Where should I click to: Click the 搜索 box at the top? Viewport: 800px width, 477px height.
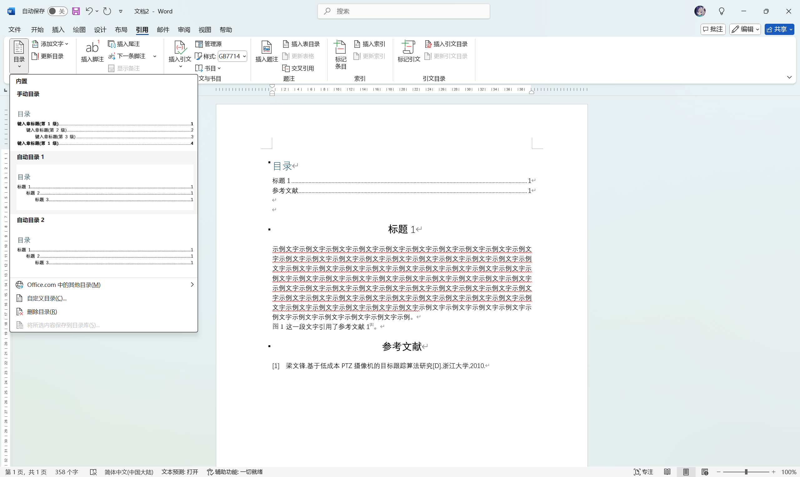403,11
